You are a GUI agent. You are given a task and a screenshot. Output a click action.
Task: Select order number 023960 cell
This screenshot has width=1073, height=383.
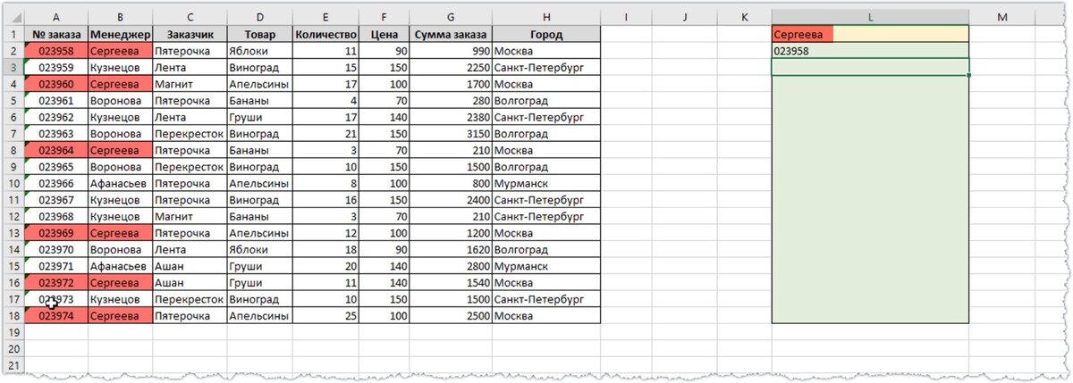57,84
